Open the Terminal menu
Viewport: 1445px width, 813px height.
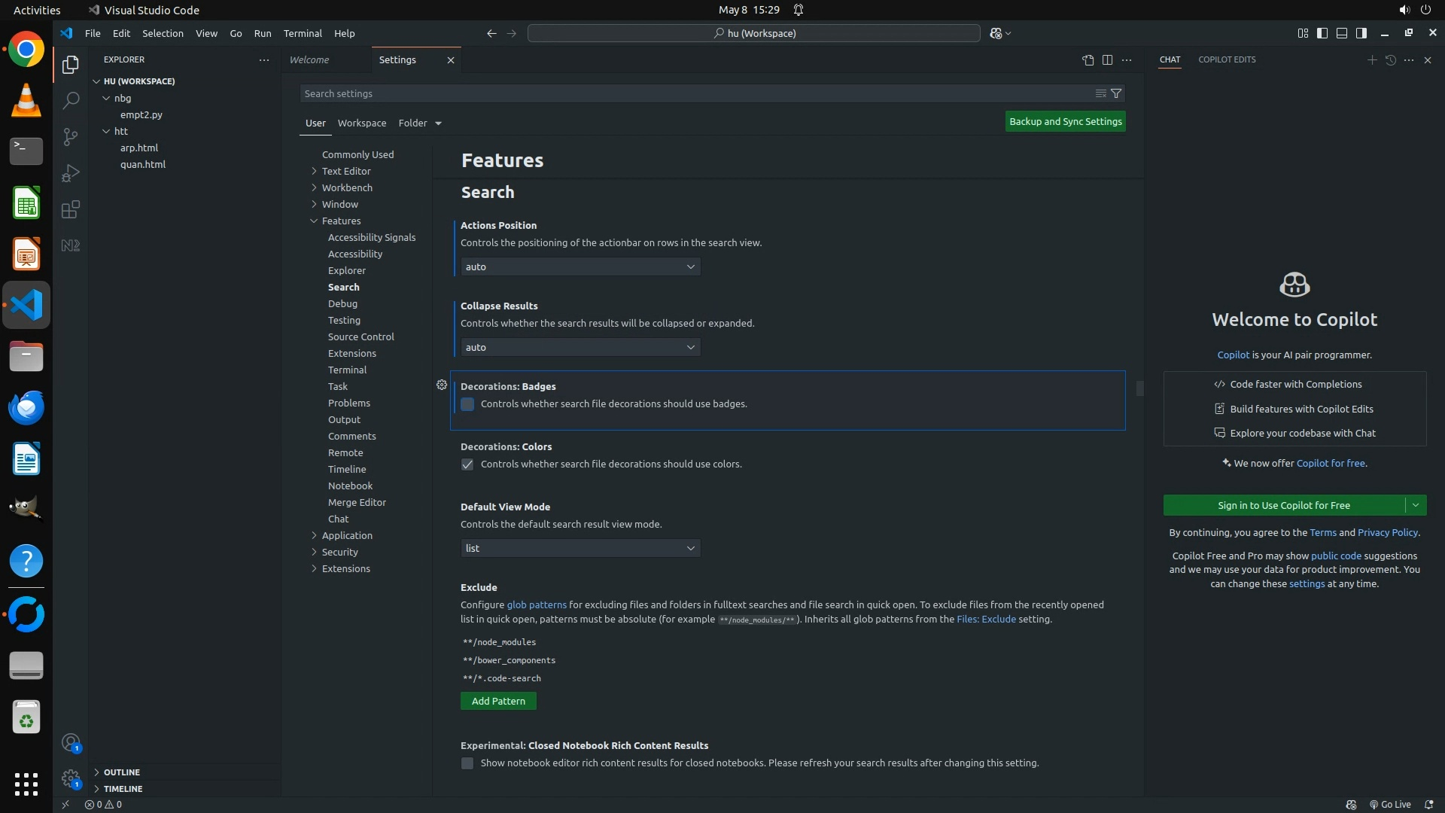click(303, 33)
